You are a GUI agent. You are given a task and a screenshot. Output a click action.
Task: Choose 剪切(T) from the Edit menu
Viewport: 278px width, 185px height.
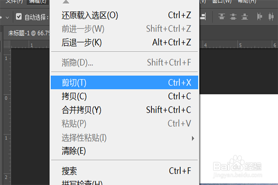pos(124,82)
